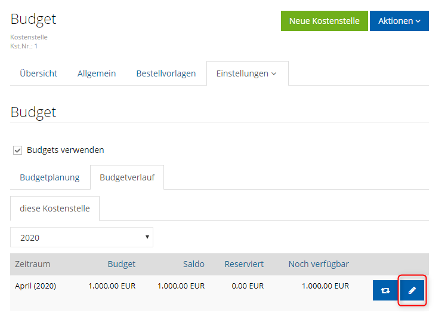Open the Bestellvorlagen tab
The width and height of the screenshot is (445, 322).
tap(166, 73)
